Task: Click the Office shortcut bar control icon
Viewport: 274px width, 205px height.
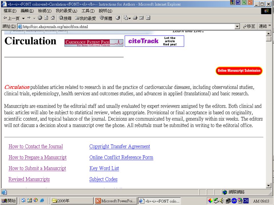Action: coord(232,2)
